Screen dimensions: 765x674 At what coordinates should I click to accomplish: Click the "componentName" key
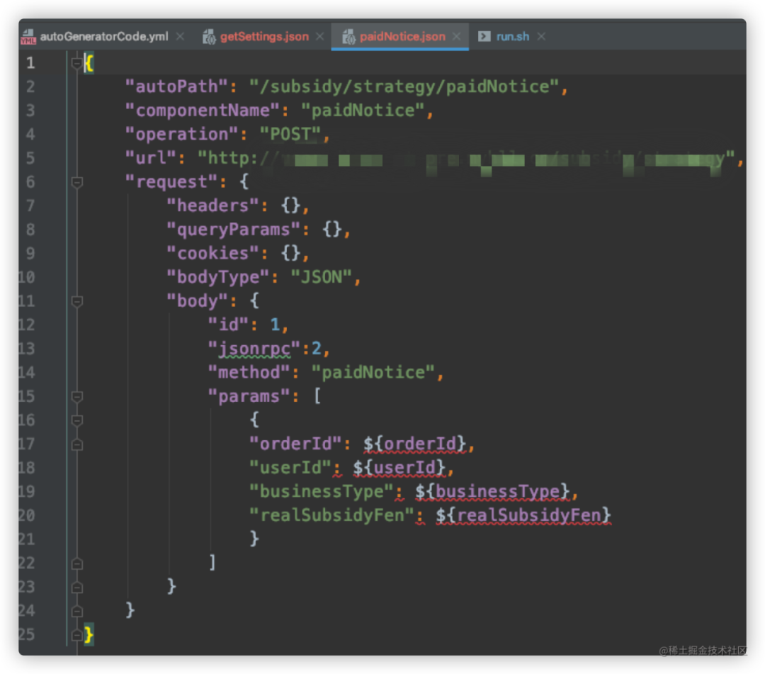[203, 111]
